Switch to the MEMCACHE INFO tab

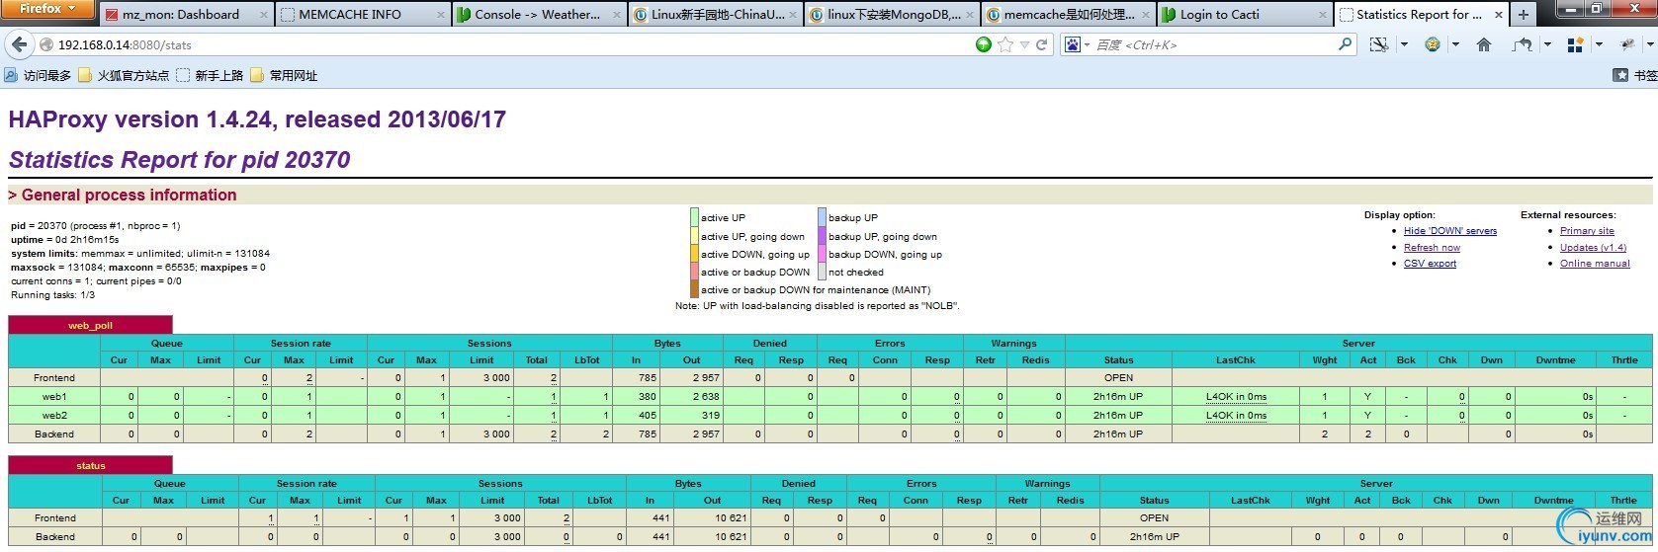(350, 15)
